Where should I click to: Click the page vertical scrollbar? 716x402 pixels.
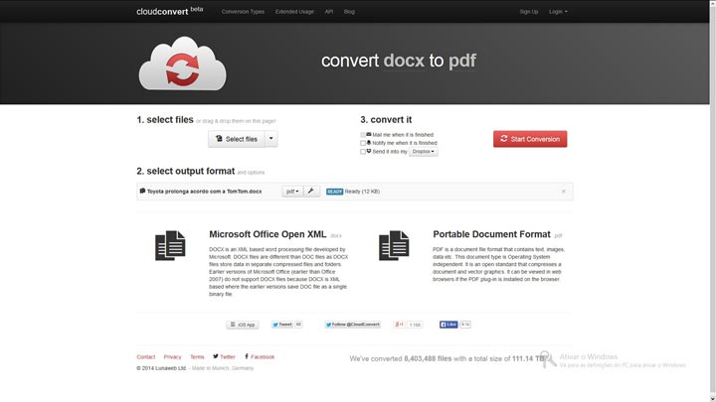tap(712, 201)
